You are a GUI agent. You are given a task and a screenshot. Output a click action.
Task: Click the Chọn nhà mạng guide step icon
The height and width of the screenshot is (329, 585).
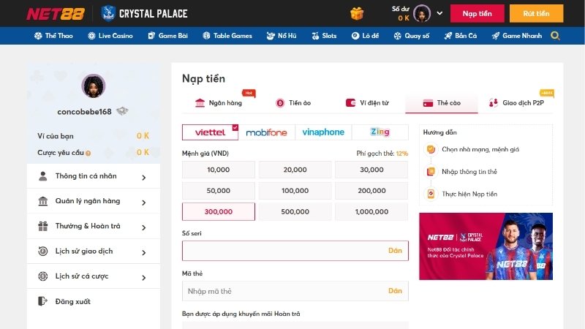click(x=431, y=149)
